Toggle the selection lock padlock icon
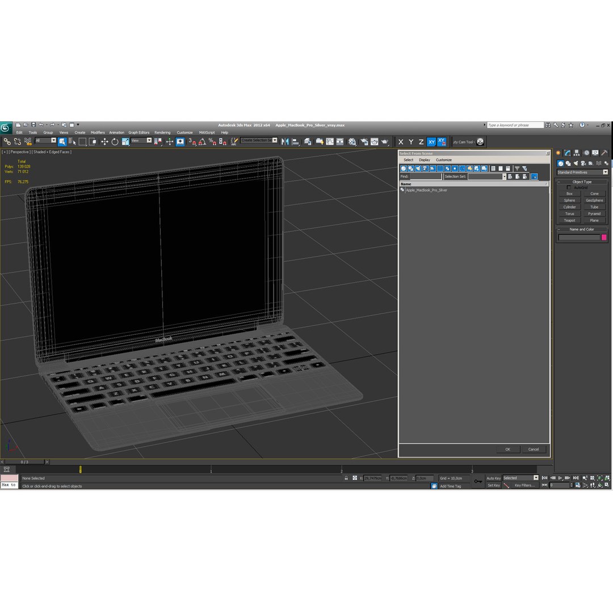 (x=346, y=478)
